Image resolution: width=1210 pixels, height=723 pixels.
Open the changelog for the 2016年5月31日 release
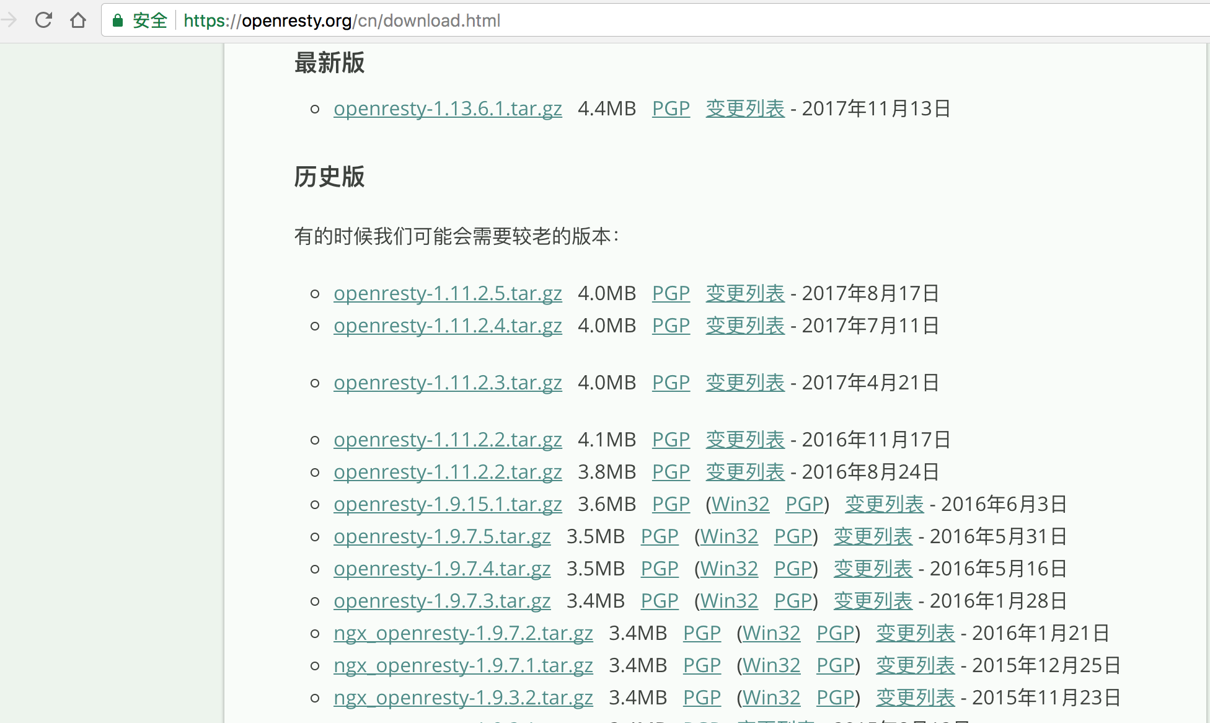pos(873,536)
